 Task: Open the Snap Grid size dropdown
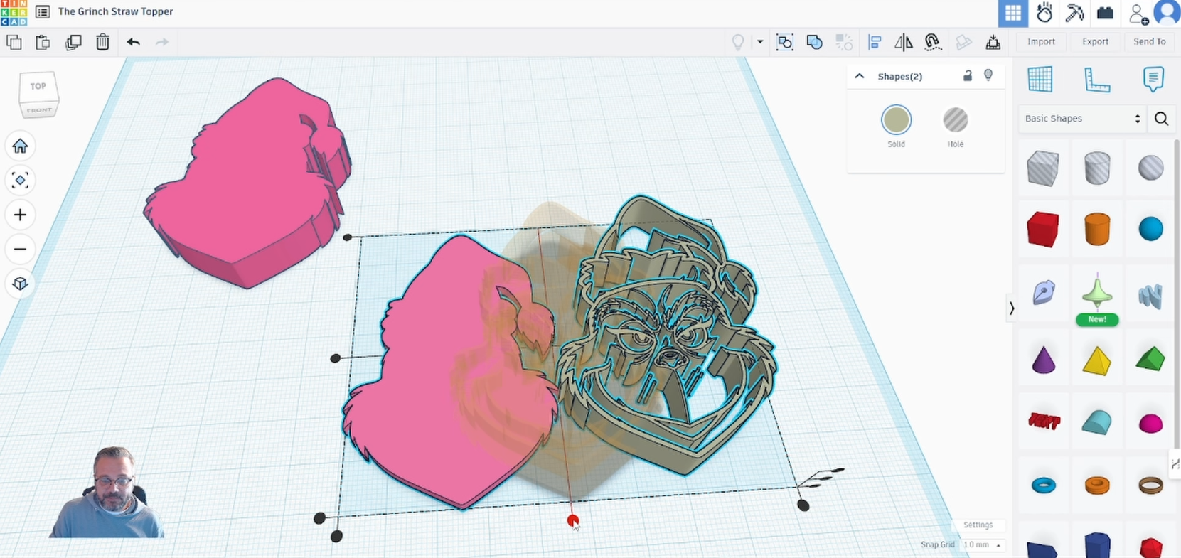coord(983,544)
